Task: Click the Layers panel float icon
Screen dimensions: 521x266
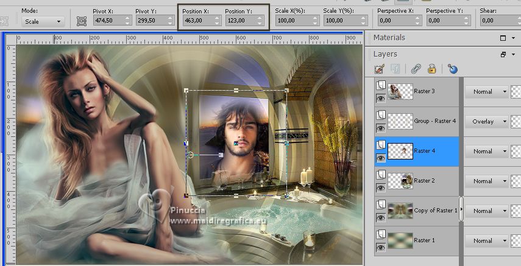Action: click(x=503, y=54)
